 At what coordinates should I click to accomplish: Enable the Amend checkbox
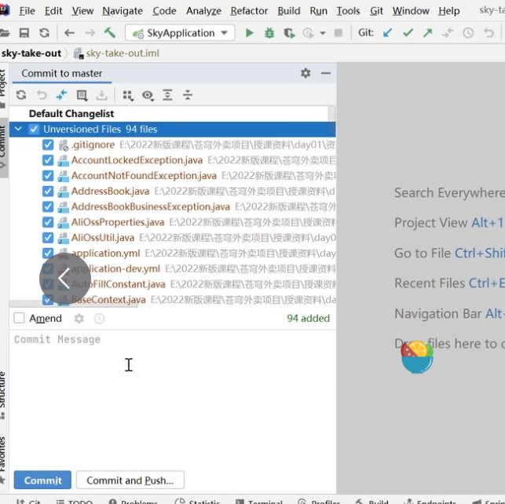[20, 318]
